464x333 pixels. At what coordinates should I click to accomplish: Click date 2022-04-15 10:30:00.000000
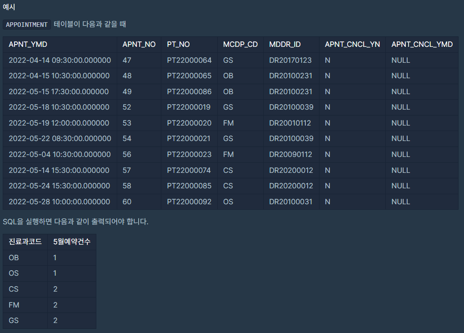click(x=59, y=76)
